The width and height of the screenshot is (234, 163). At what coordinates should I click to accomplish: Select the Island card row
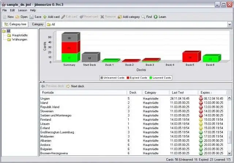tap(133, 103)
